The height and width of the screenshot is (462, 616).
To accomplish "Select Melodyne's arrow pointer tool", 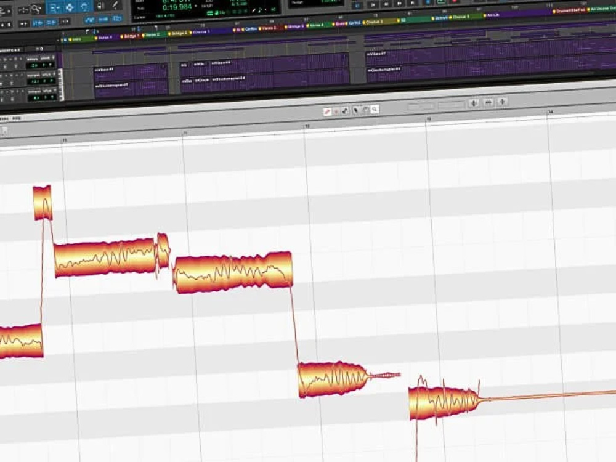I will click(356, 111).
